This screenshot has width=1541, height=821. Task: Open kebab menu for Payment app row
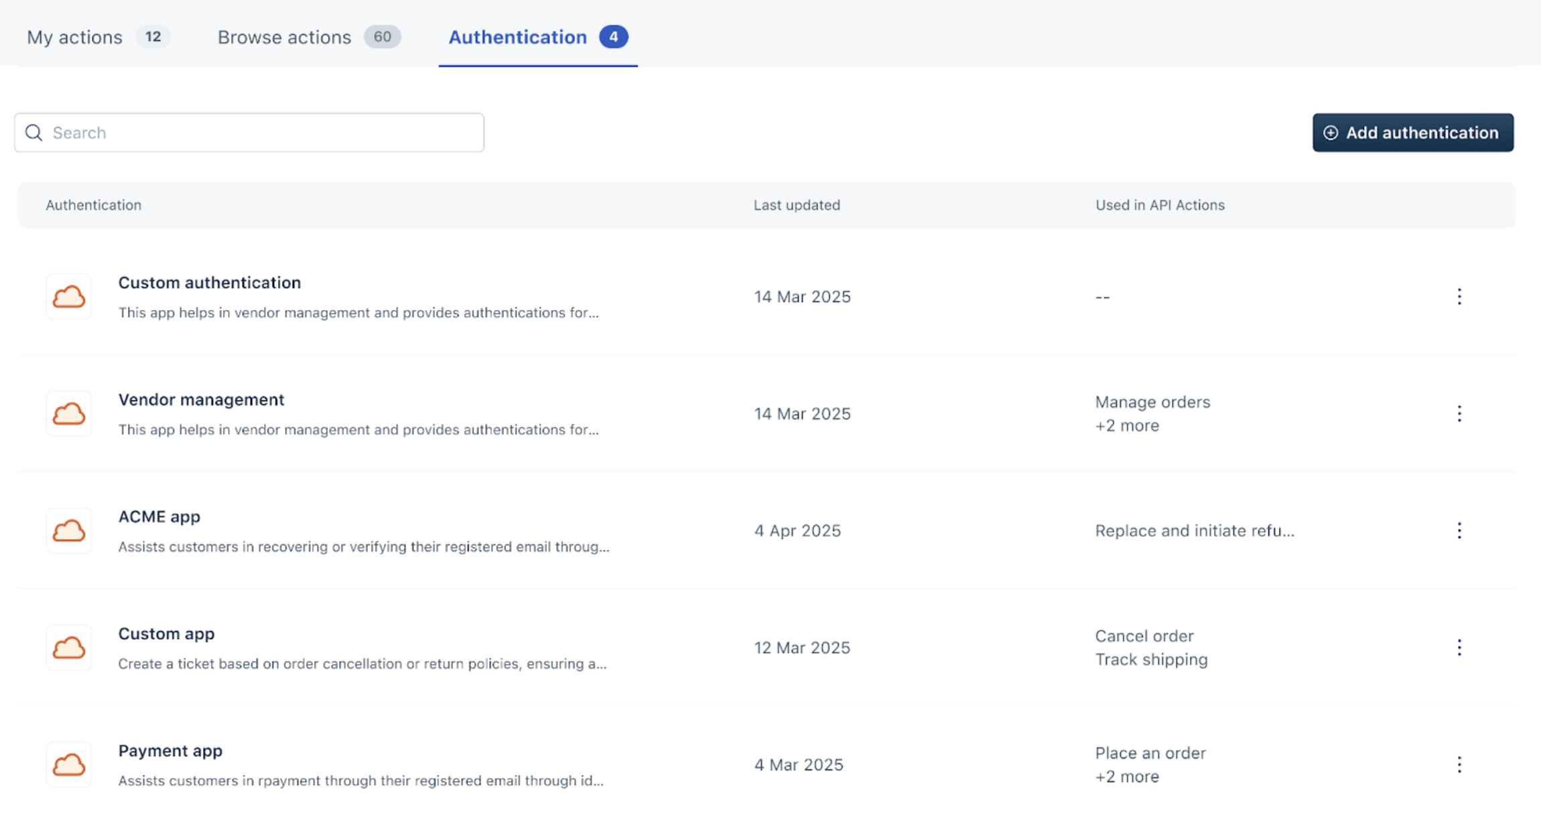(1459, 765)
